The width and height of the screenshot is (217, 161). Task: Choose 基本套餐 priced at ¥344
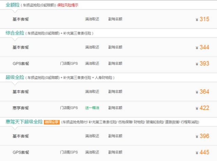pos(21,47)
